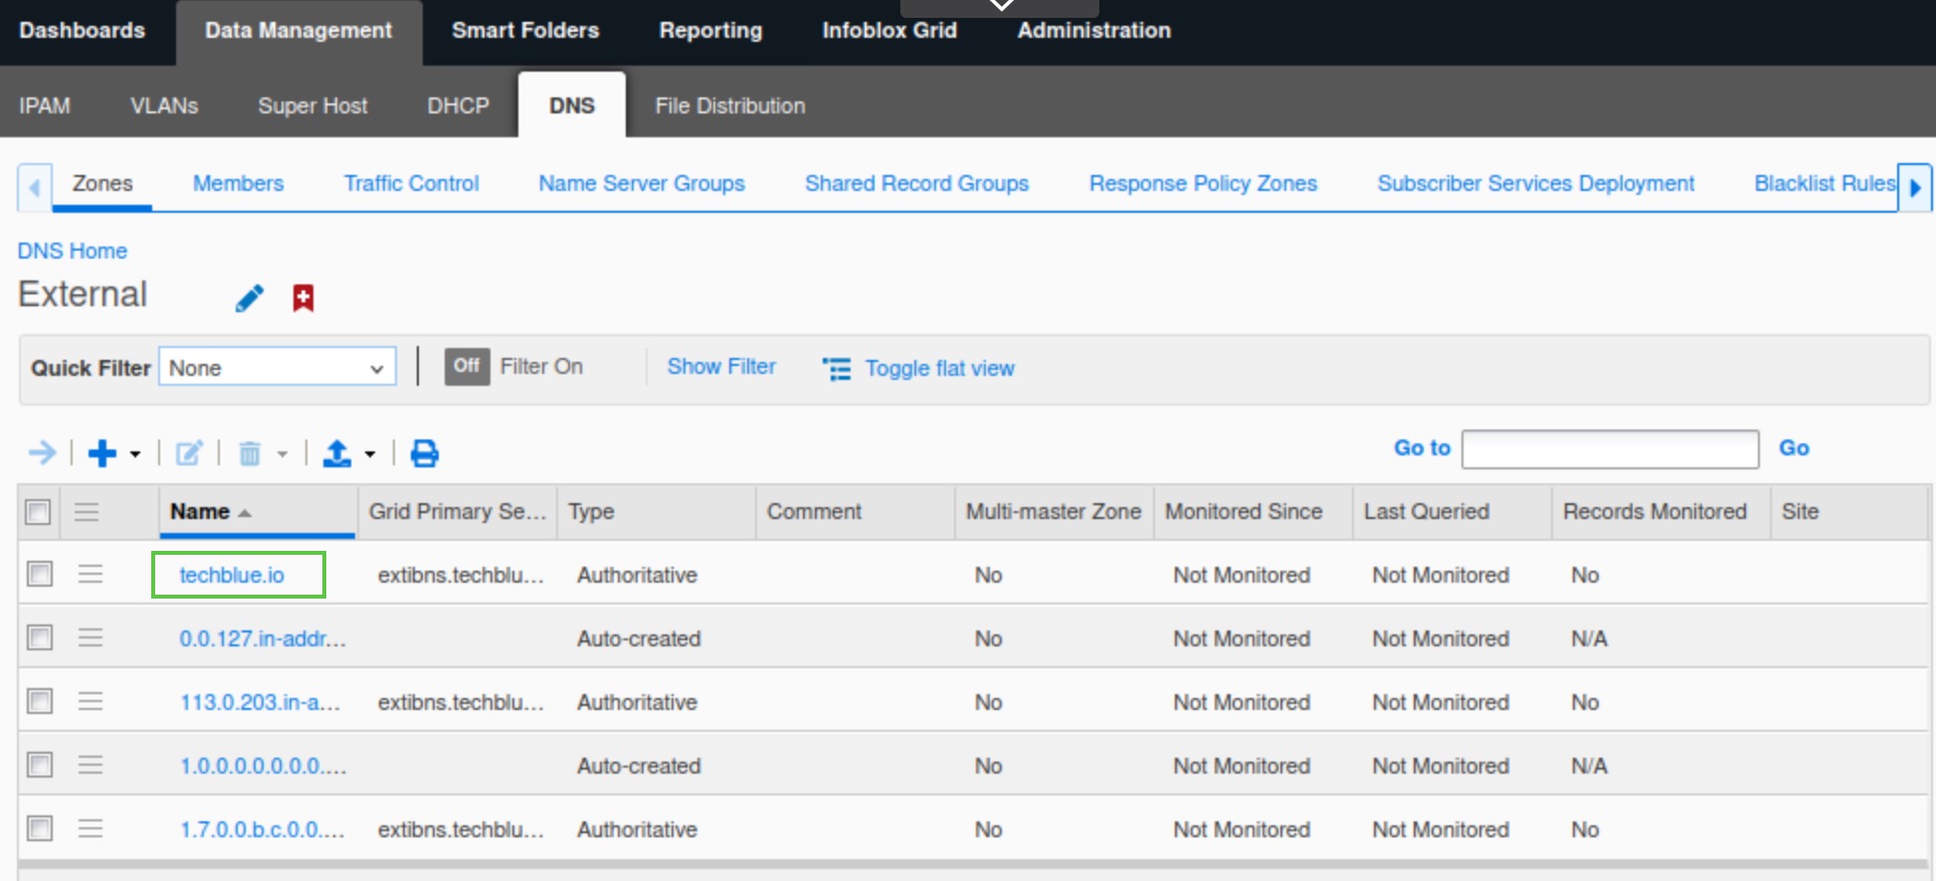Click the export upload icon
This screenshot has height=881, width=1936.
[337, 453]
